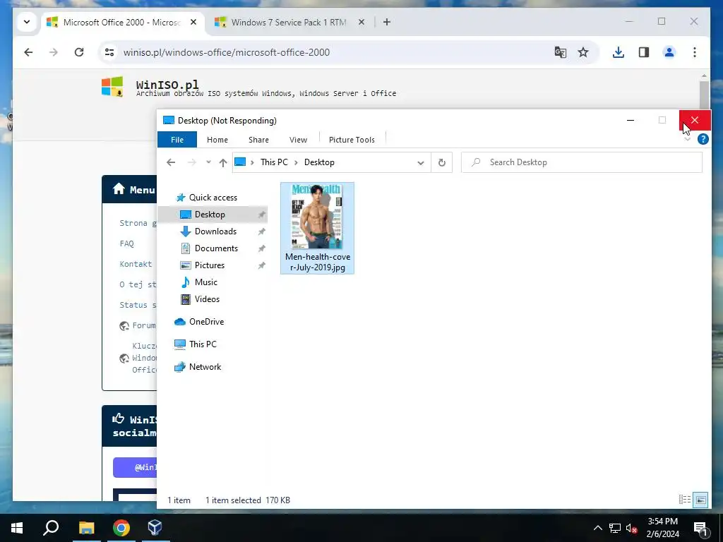The image size is (723, 542).
Task: Open Chrome tab search dropdown
Action: point(27,22)
